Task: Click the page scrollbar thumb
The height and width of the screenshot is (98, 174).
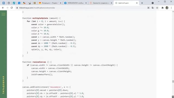Action: [x=173, y=81]
